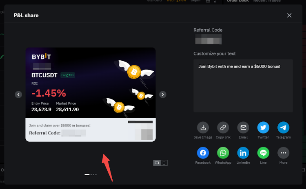Share the P&L card via Email
This screenshot has width=306, height=189.
(243, 127)
